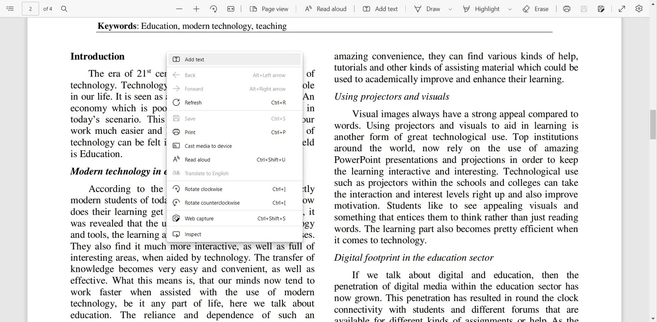Zoom out using the minus icon

(x=179, y=9)
